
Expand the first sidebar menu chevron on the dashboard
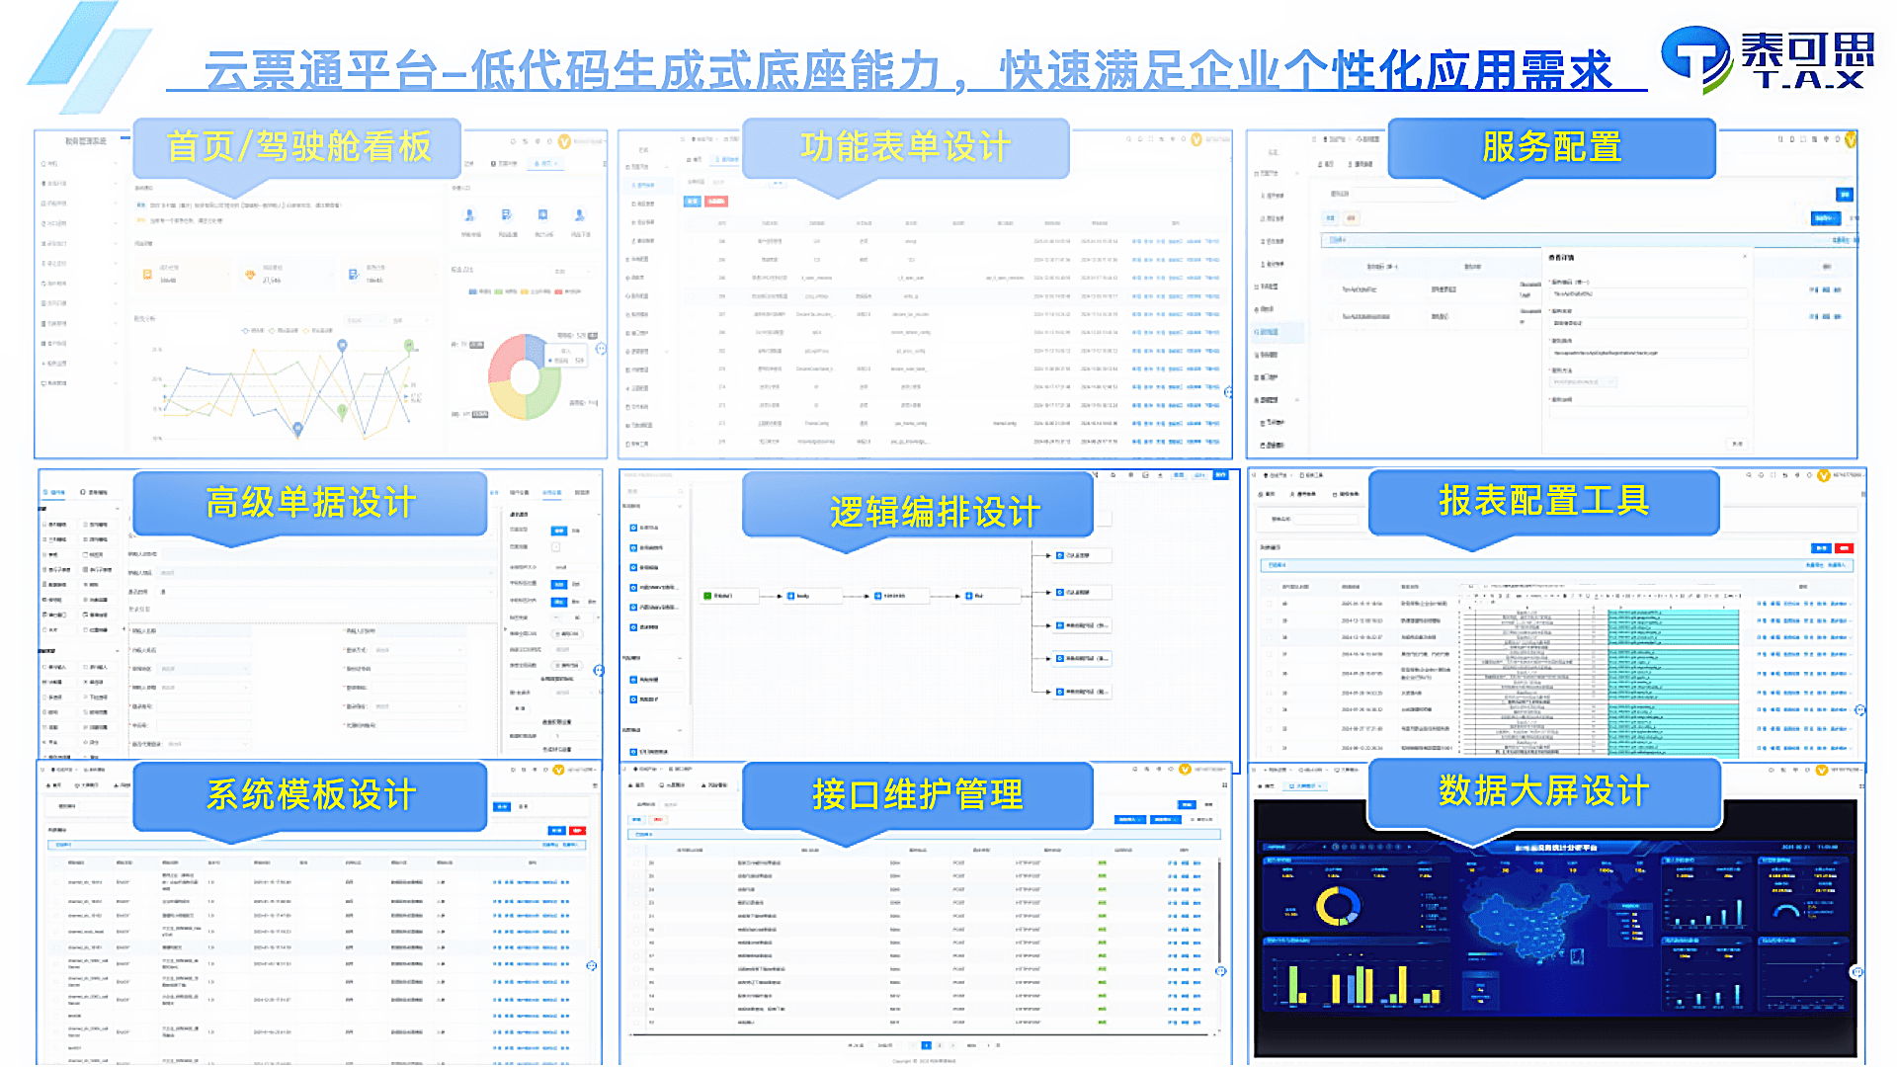116,164
